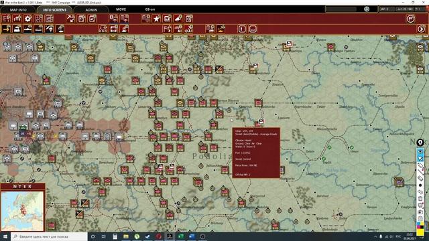This screenshot has height=241, width=429.
Task: Click the satellite support unit icon
Action: click(x=188, y=29)
